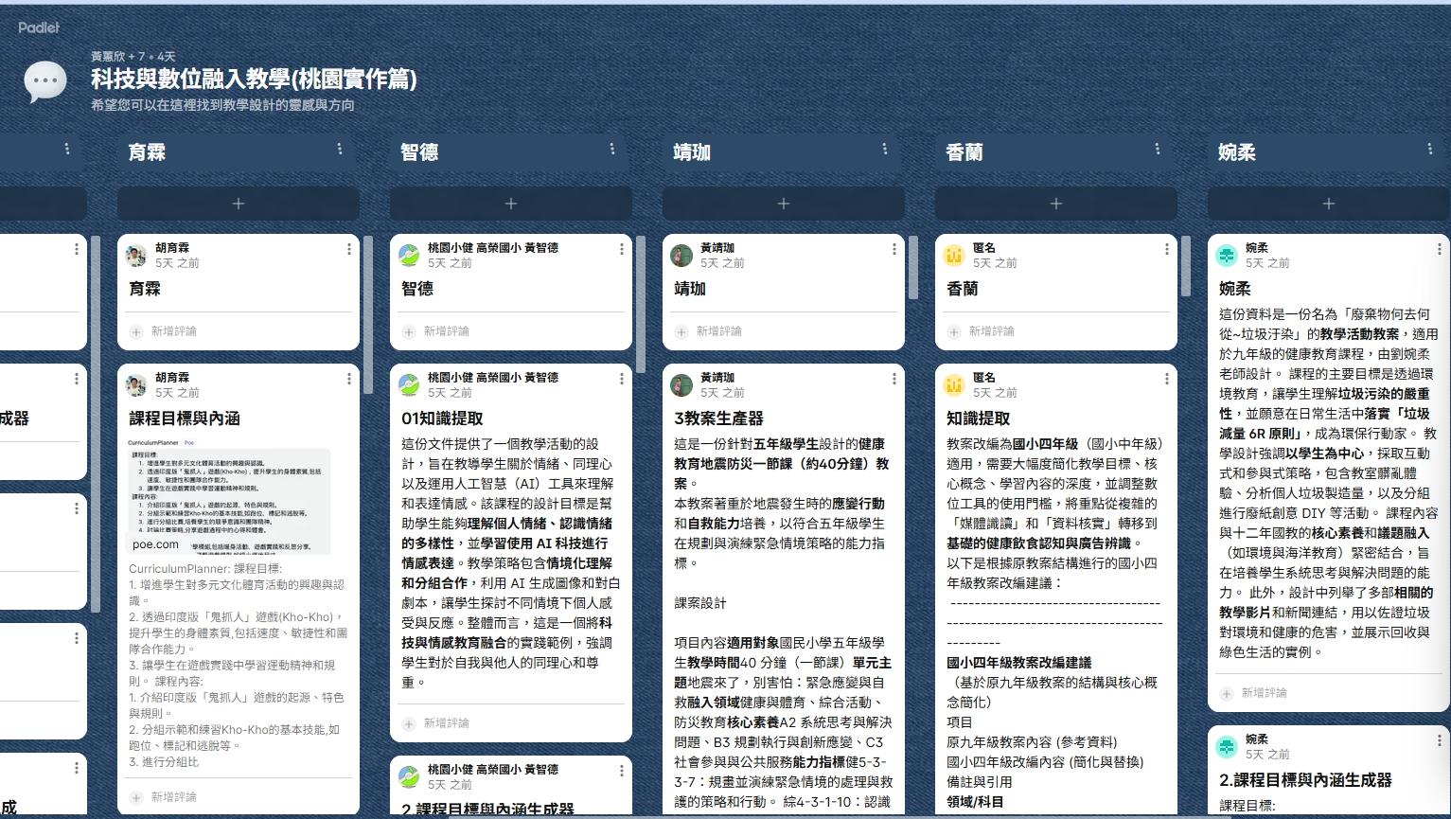The height and width of the screenshot is (819, 1451).
Task: Open the poe.com link in 課程目標與內涵 post
Action: tap(154, 545)
